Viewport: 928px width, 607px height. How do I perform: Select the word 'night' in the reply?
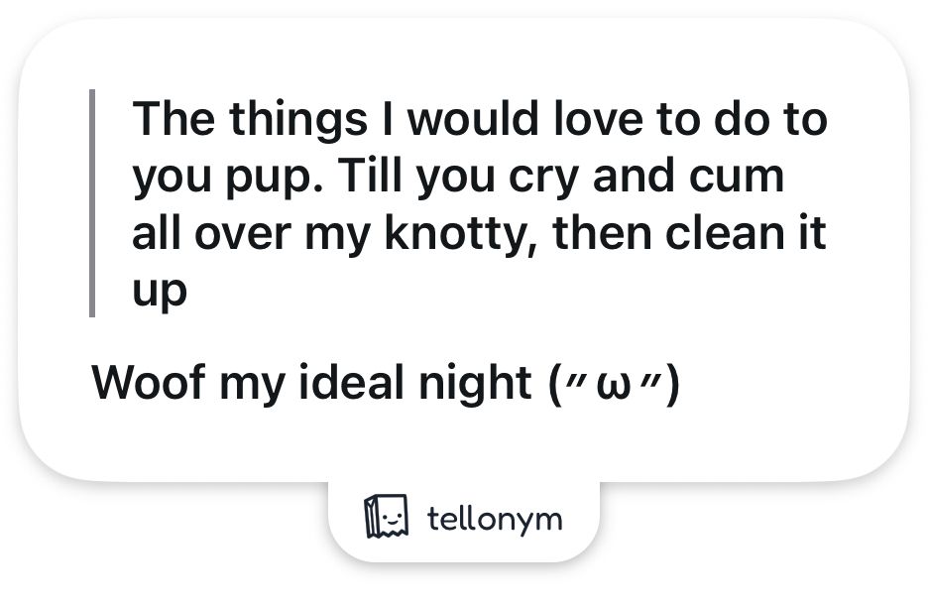click(475, 384)
